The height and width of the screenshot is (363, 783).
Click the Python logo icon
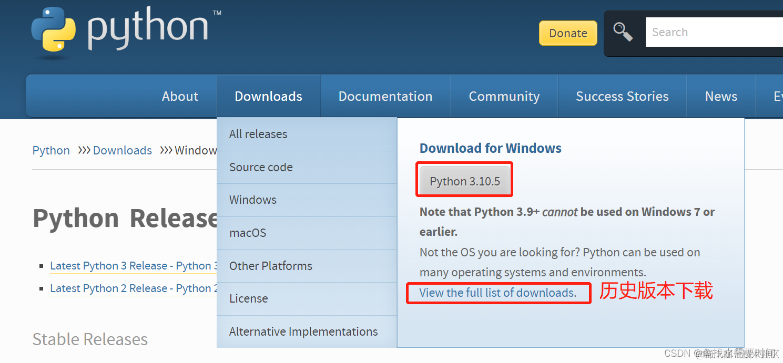pos(54,30)
